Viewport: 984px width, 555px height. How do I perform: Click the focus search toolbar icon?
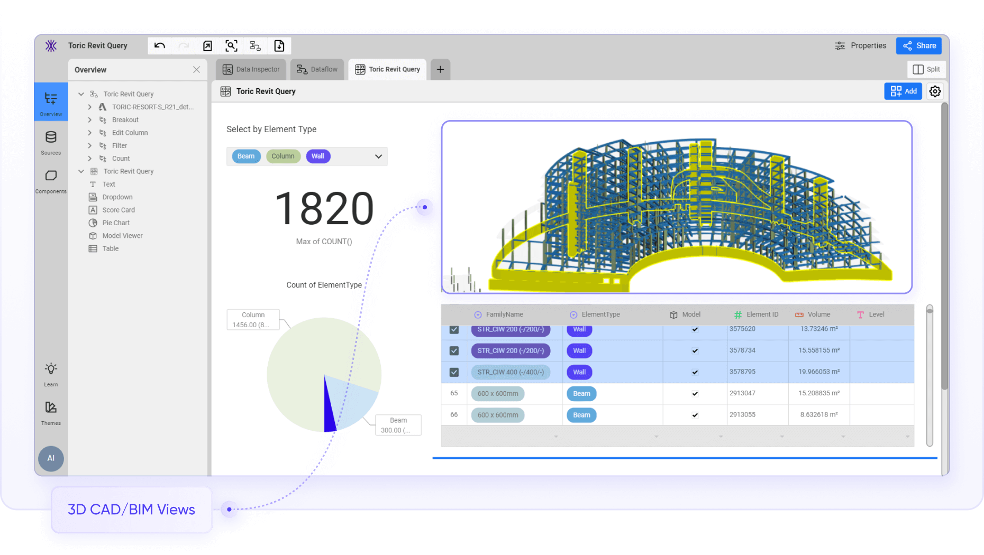click(x=231, y=45)
